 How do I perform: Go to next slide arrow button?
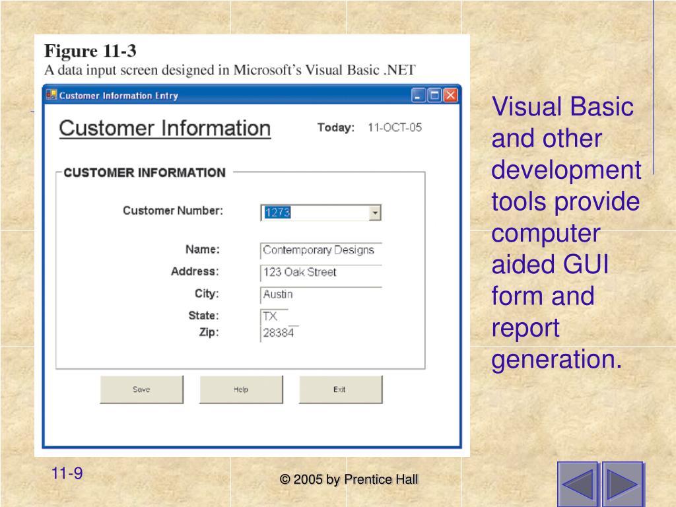click(x=623, y=484)
